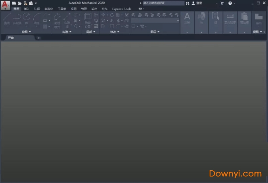Expand the 构造 panel title dropdown

[67, 32]
